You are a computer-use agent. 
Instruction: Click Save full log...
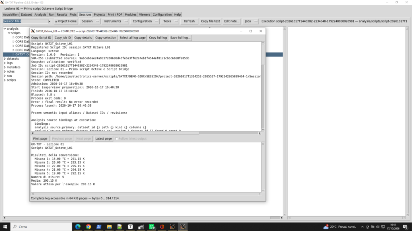[180, 38]
